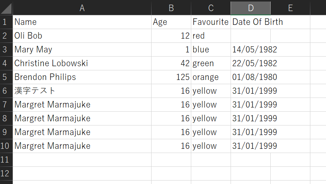Screen dimensions: 326x184
Task: Select row 1 header
Action: pos(5,22)
